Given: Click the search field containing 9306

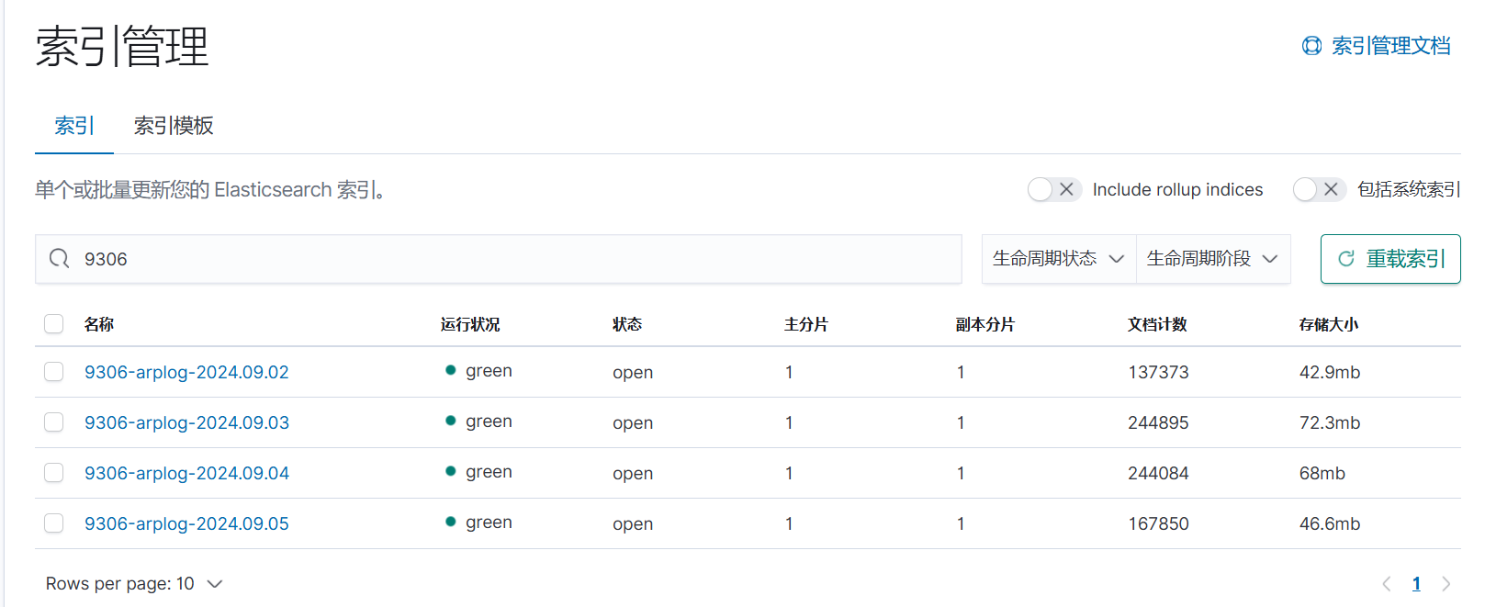Looking at the screenshot, I should [x=499, y=259].
